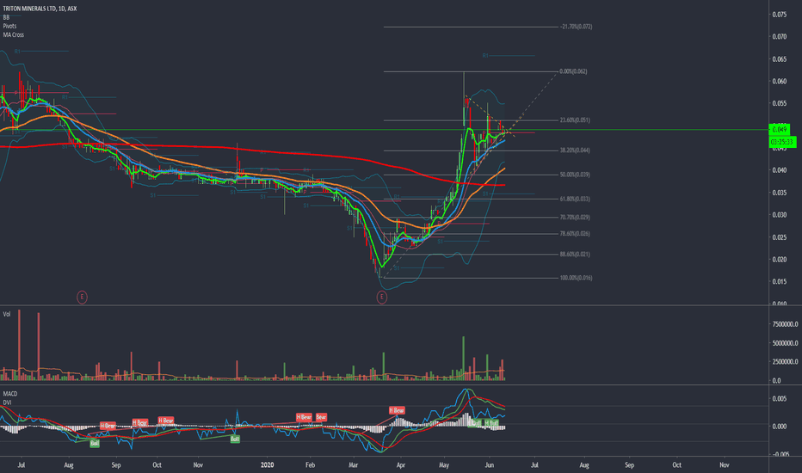Select the 61.80%(0.033) Fibonacci level label

[x=575, y=199]
